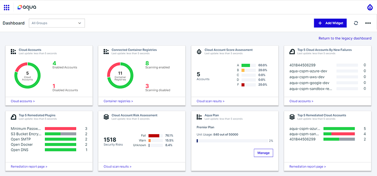This screenshot has height=176, width=377.
Task: Click the Open Docker plugin row
Action: 49,145
